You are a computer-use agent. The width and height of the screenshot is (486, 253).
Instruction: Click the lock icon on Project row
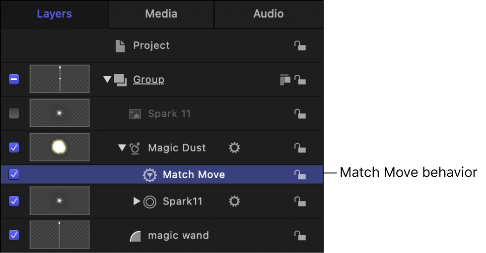coord(299,46)
